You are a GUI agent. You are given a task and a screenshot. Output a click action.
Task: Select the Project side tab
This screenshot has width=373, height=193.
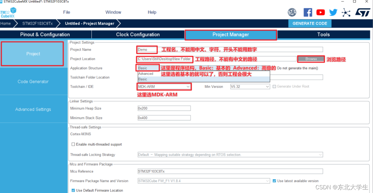[x=33, y=54]
